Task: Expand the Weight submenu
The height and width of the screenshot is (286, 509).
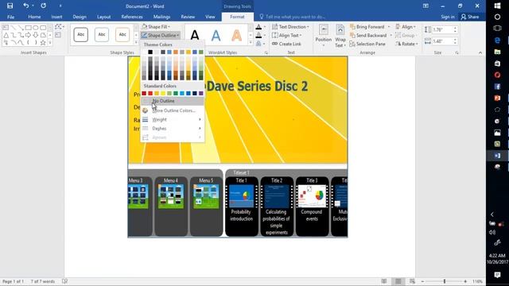Action: 173,120
